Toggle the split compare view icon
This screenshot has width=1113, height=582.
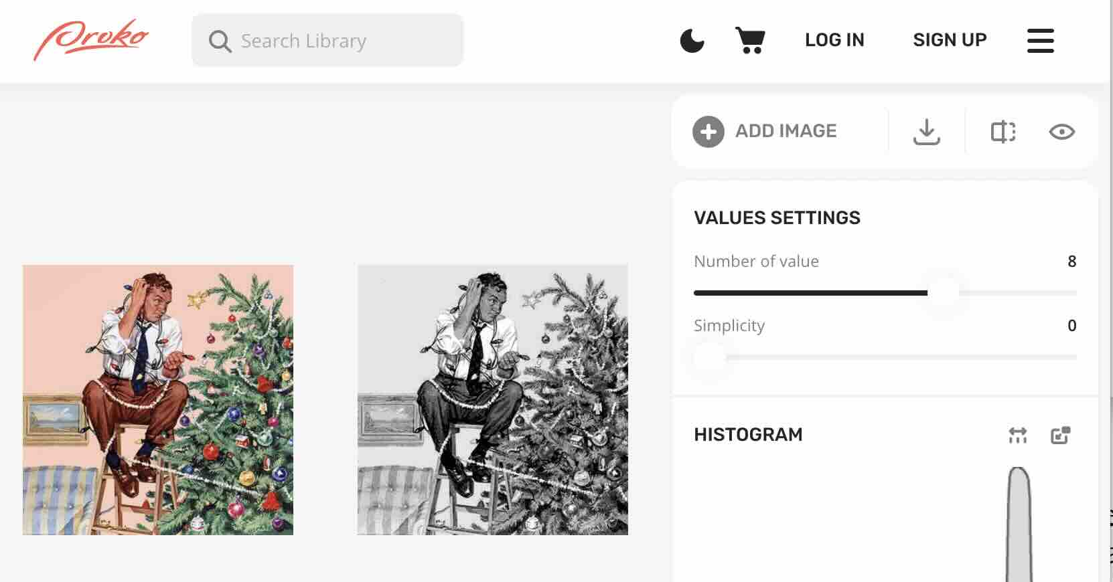click(x=1003, y=132)
